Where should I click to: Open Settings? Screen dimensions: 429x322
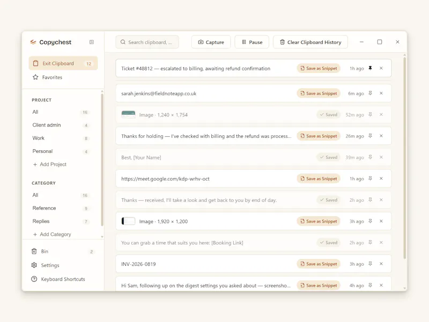63,265
